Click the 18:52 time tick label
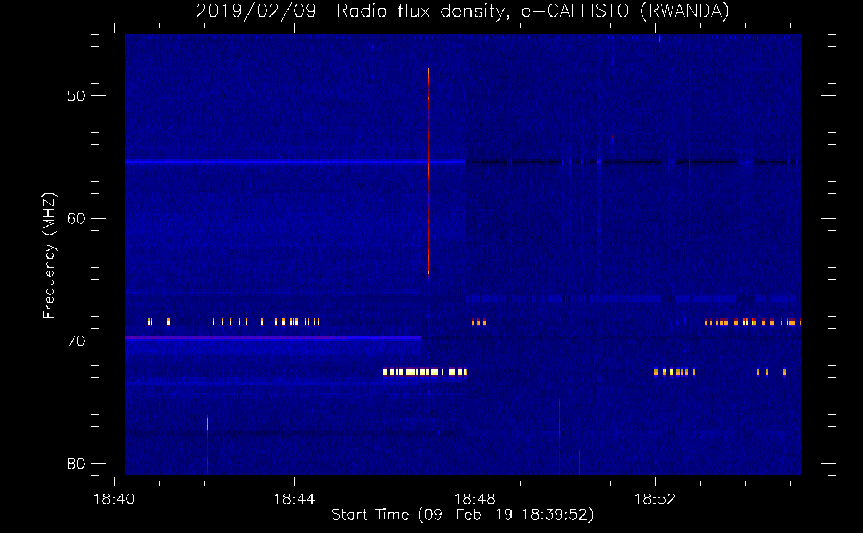This screenshot has width=863, height=533. click(x=655, y=499)
